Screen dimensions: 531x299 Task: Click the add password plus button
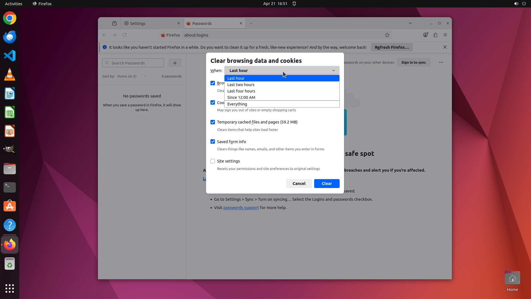click(x=175, y=63)
